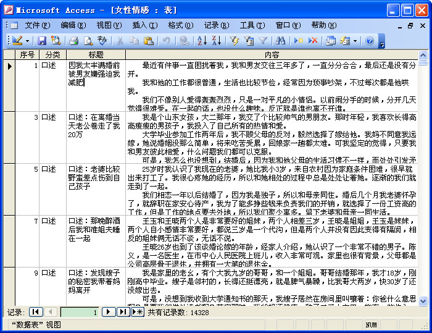
Task: Click the scrollbar up arrow
Action: (x=423, y=56)
